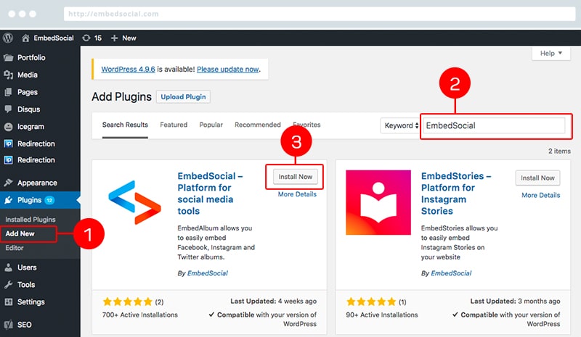Viewport: 581px width, 337px height.
Task: Click the New label in admin bar
Action: point(129,38)
